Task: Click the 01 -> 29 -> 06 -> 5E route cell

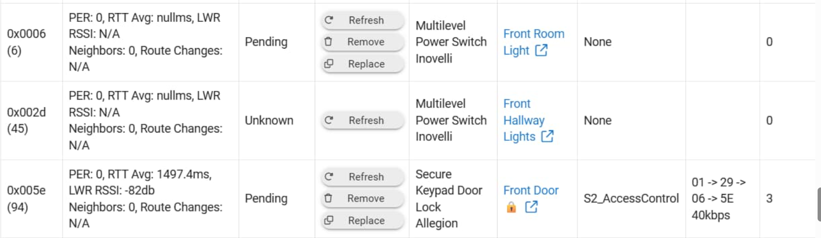Action: (x=718, y=199)
